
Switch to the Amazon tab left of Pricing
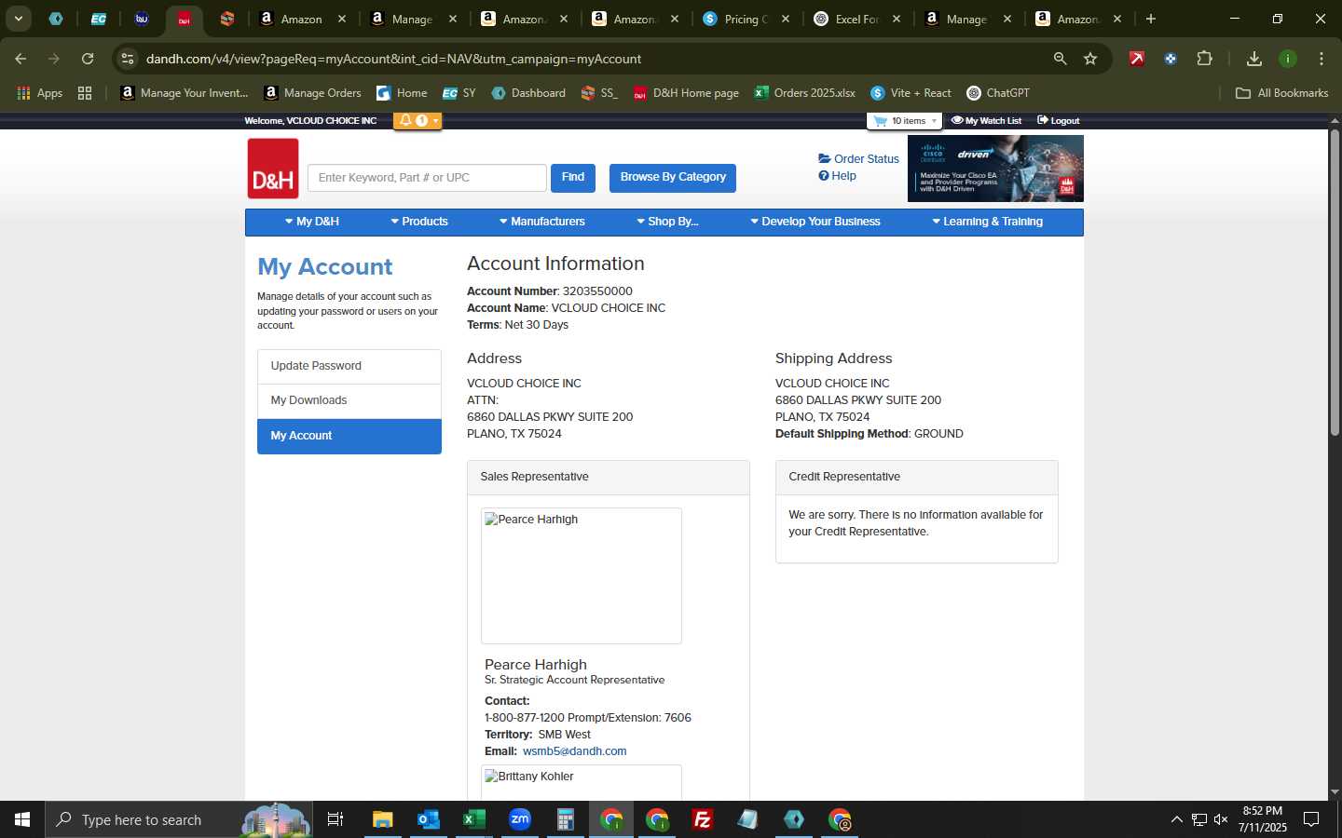click(635, 19)
